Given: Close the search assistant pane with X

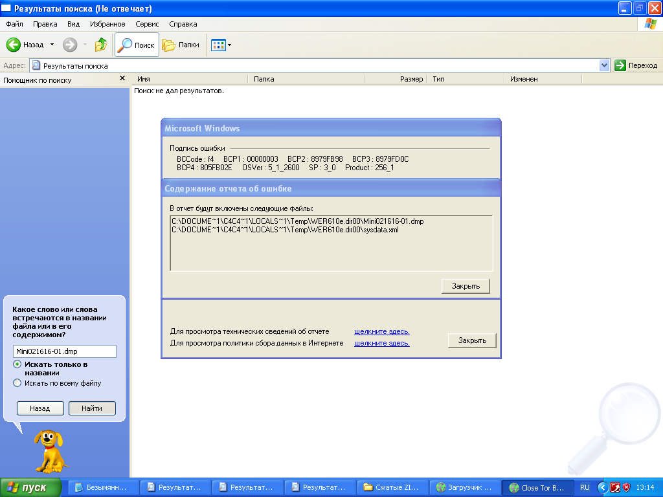Looking at the screenshot, I should [122, 78].
